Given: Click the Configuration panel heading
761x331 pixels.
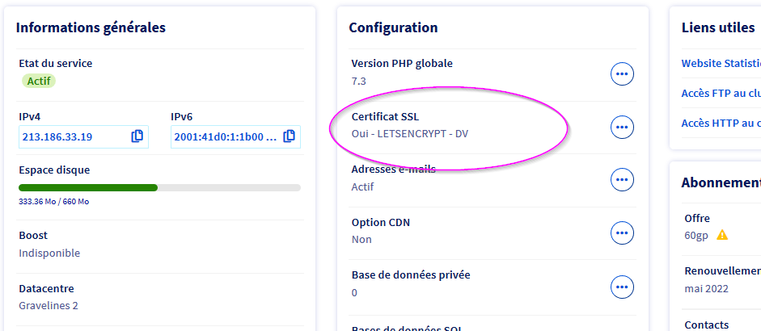Looking at the screenshot, I should coord(393,27).
